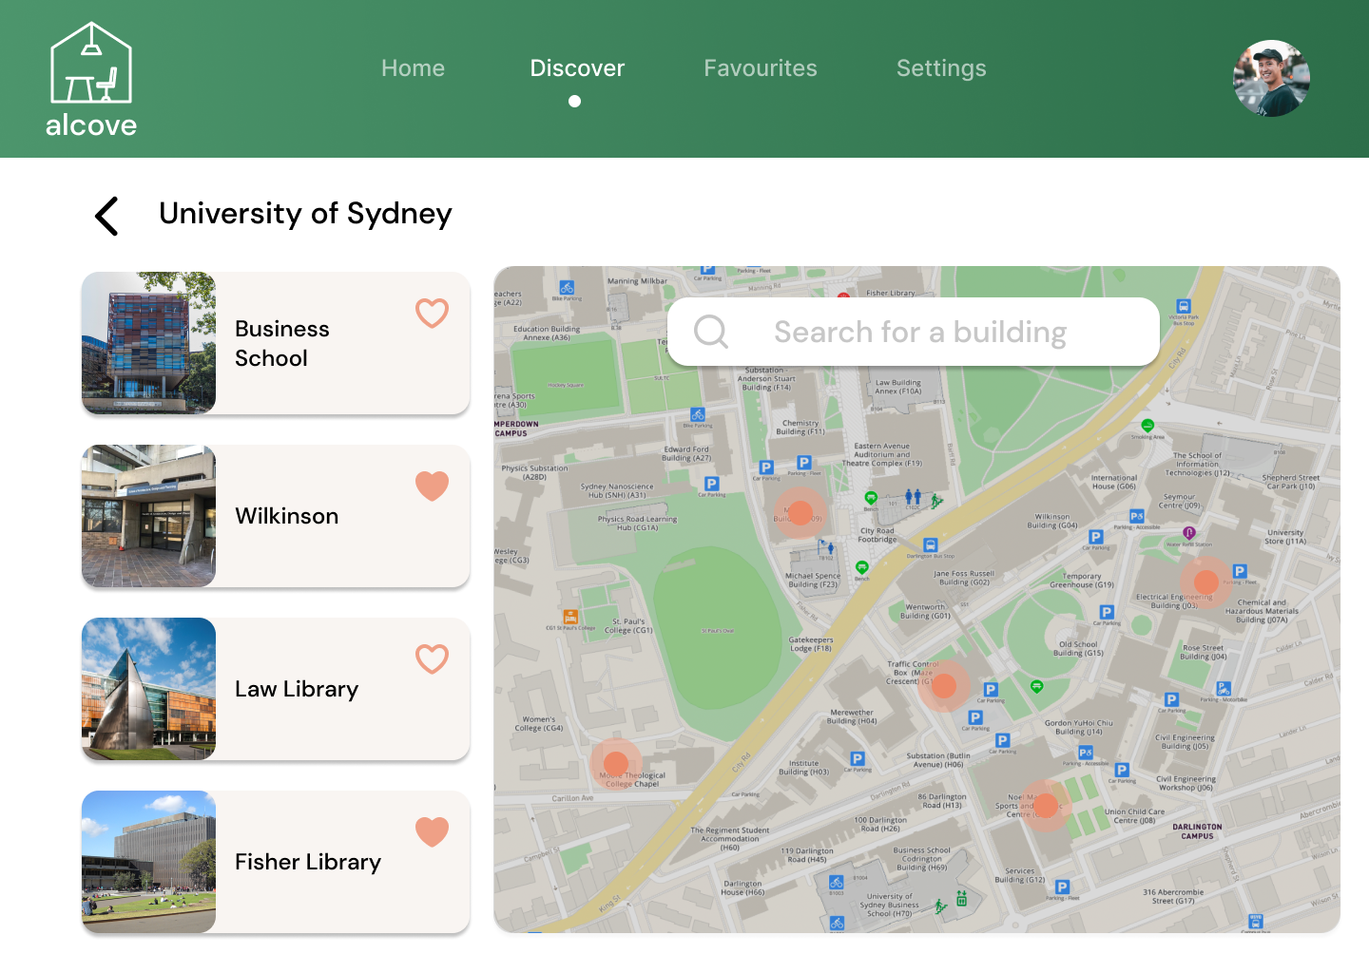This screenshot has width=1369, height=973.
Task: Click the parking icon near Wilkinson Building
Action: click(1096, 537)
